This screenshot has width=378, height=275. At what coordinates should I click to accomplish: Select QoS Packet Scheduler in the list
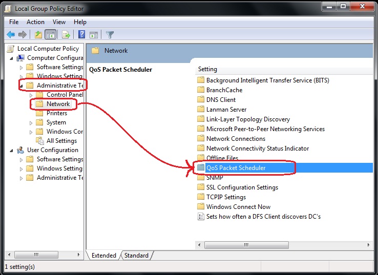point(236,168)
